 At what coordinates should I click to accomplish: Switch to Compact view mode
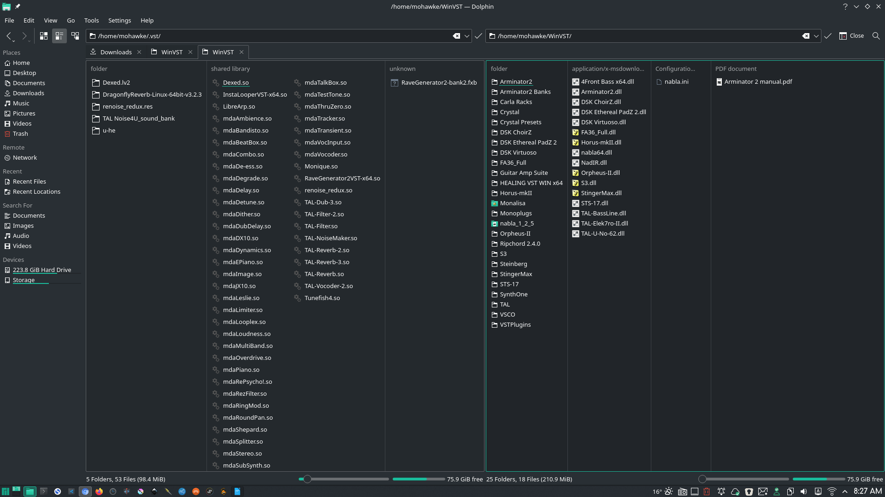(x=59, y=36)
